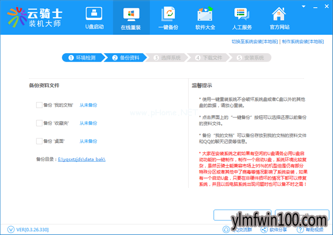Enable backup of 桌面

[x=39, y=141]
